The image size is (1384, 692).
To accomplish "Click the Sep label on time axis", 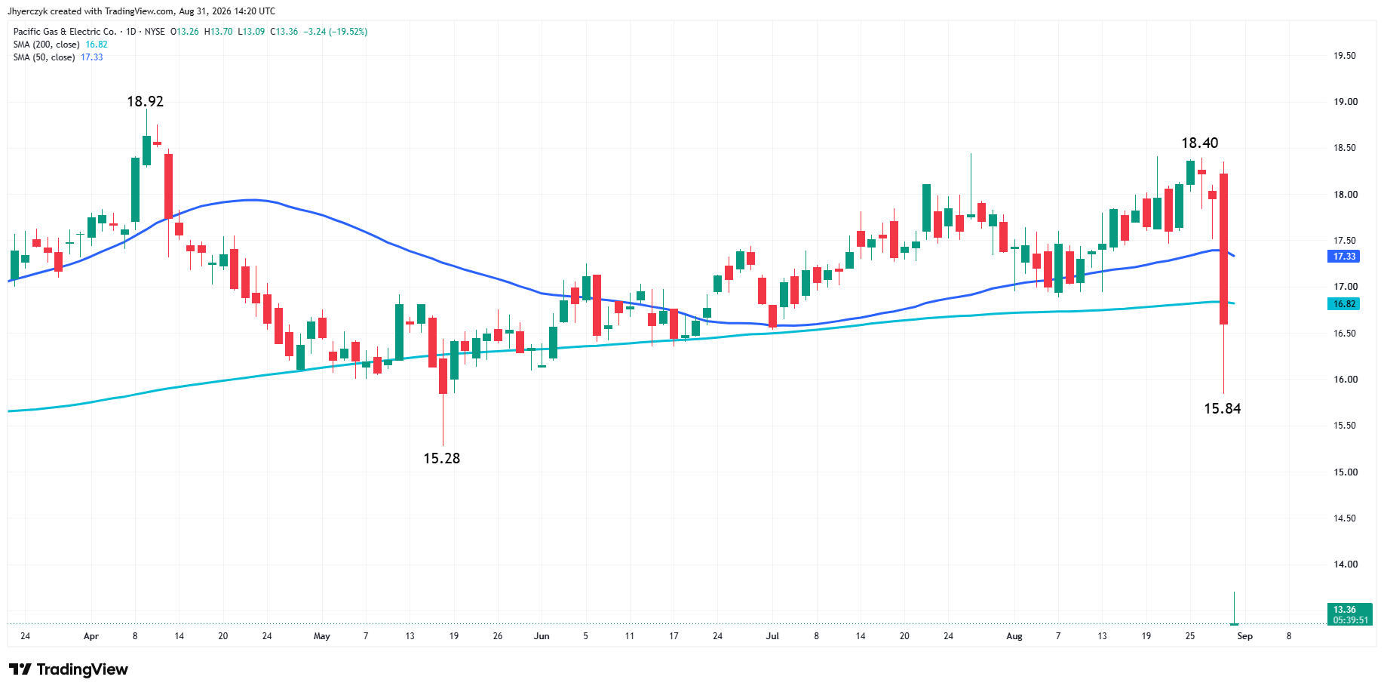I will coord(1245,636).
